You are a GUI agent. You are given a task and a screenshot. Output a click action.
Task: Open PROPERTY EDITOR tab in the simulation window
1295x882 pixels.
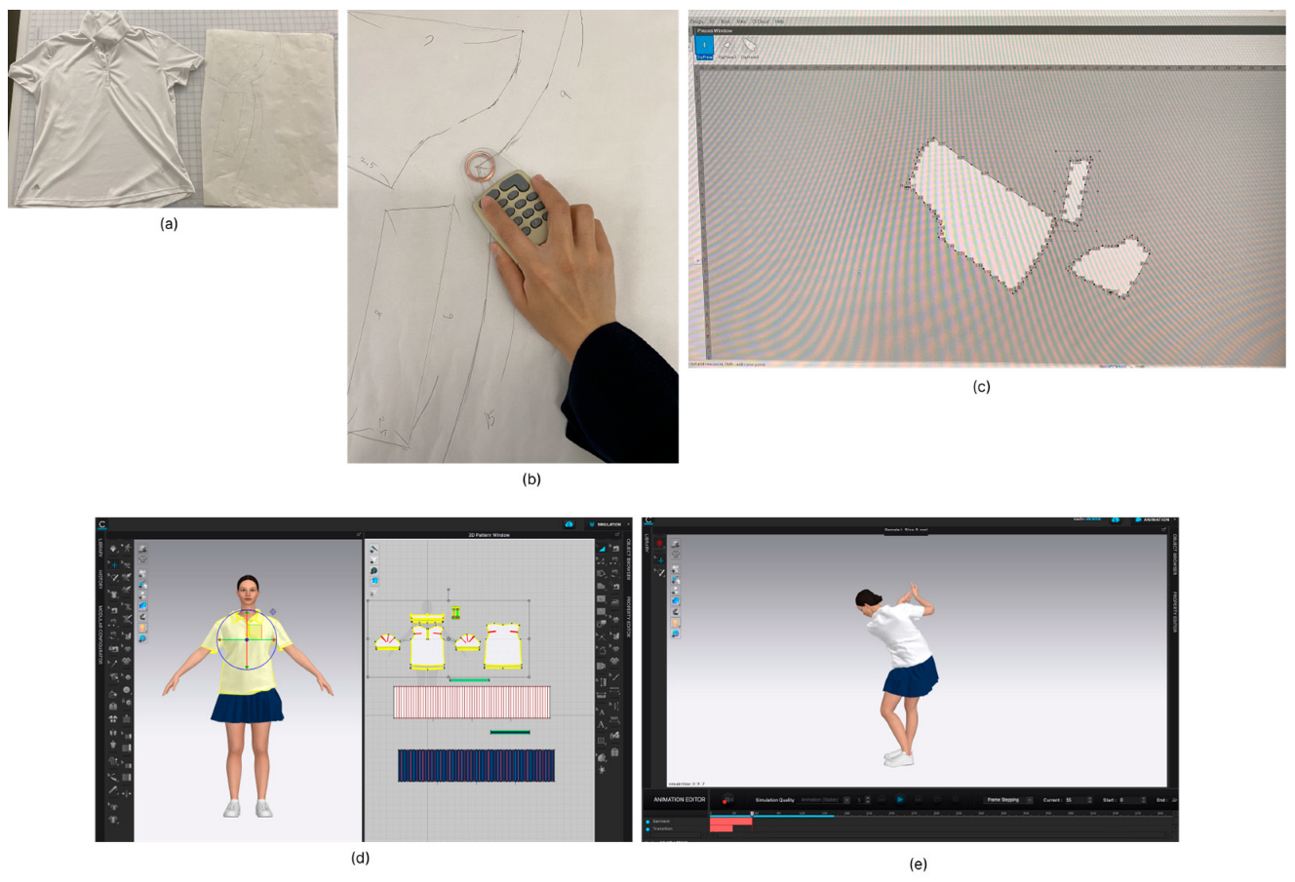[628, 618]
